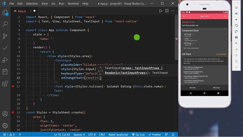This screenshot has width=243, height=137.
Task: Open the Terminal menu
Action: [73, 3]
